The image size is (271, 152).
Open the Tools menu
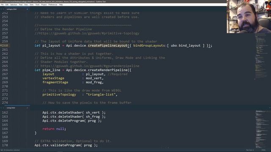38,5
